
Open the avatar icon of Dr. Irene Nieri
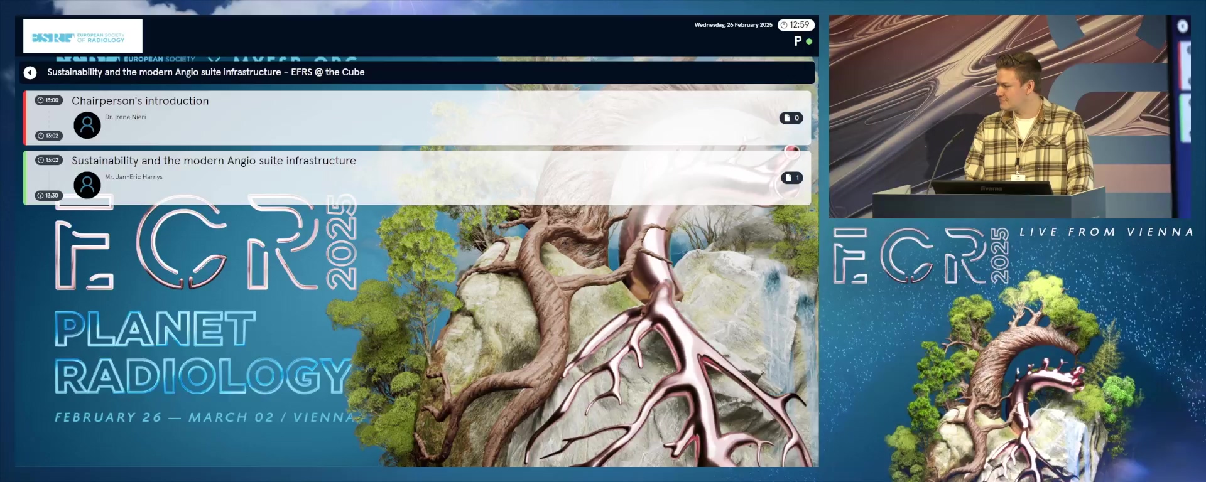tap(87, 126)
